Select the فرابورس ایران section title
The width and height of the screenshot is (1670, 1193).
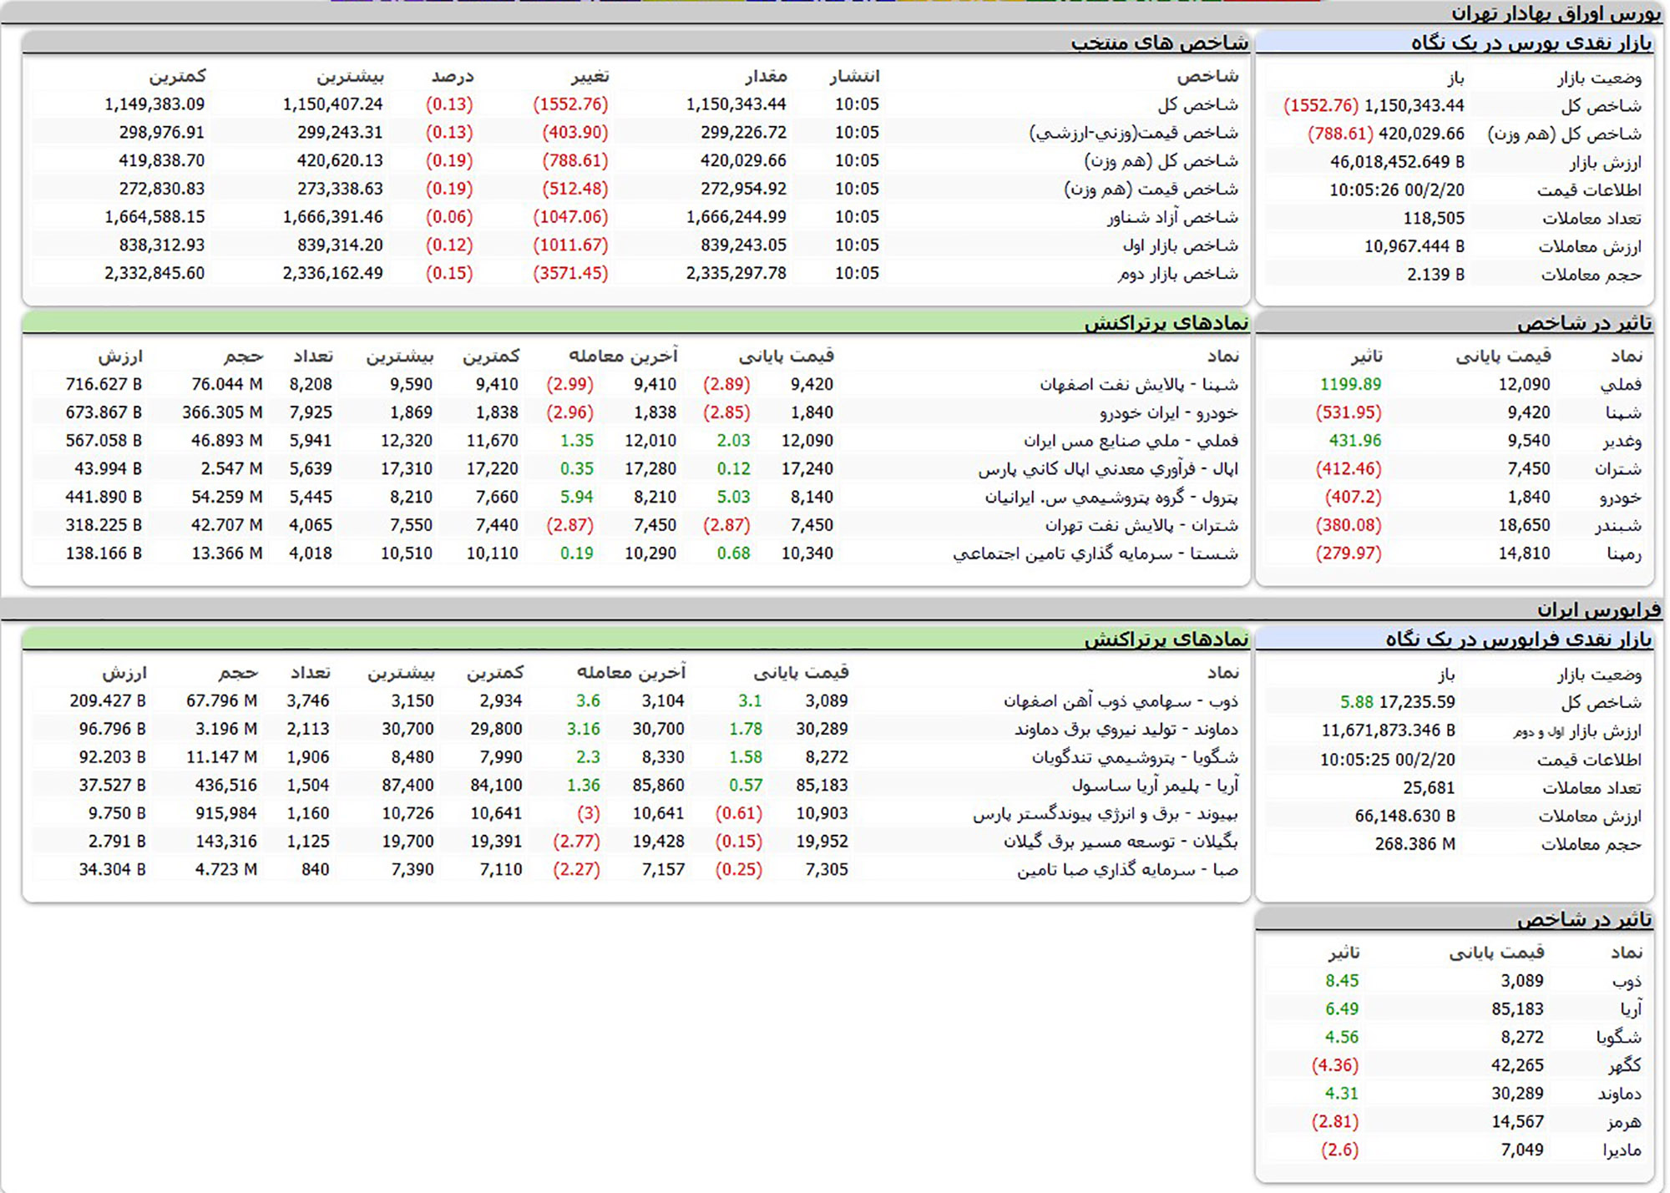[1598, 609]
